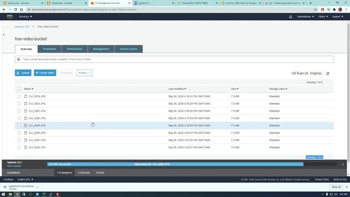The image size is (350, 197).
Task: Bookmark this page with the star icon
Action: (315, 10)
